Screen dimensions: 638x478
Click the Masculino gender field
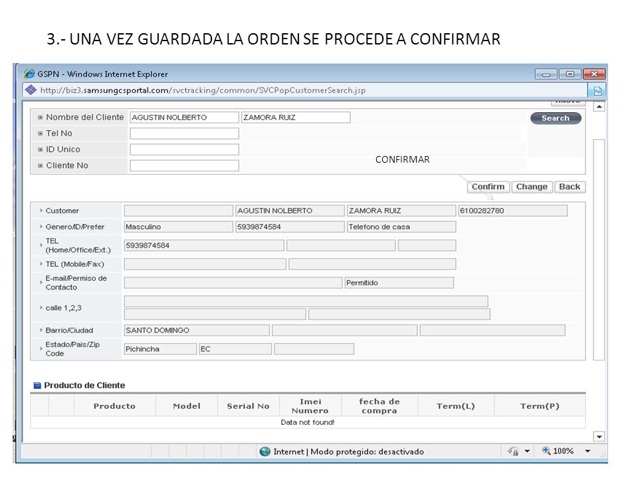click(x=179, y=227)
